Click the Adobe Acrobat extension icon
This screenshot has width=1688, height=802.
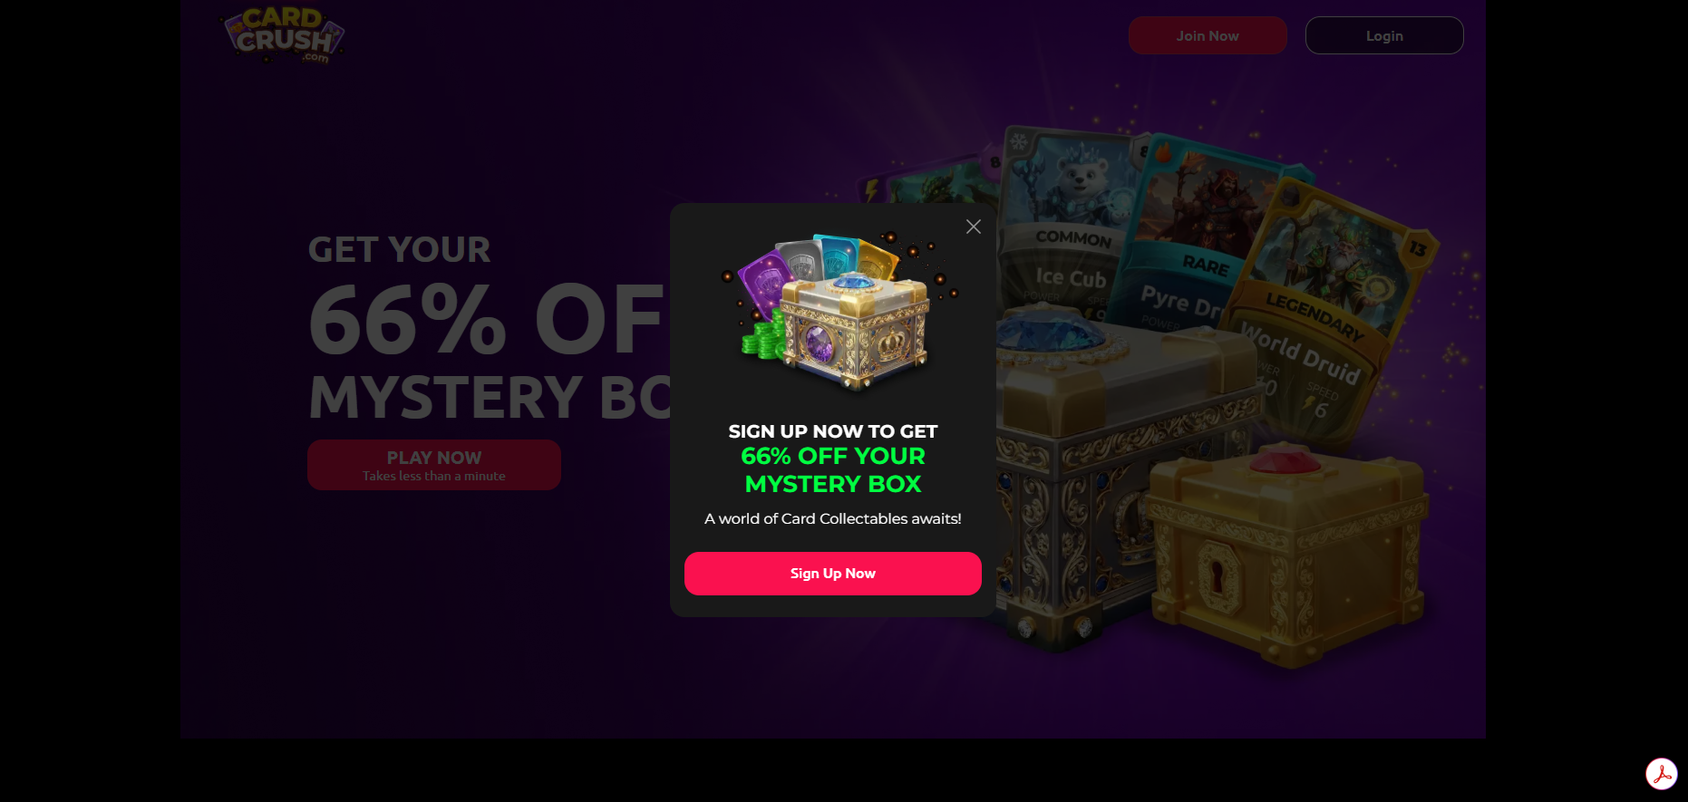1662,774
